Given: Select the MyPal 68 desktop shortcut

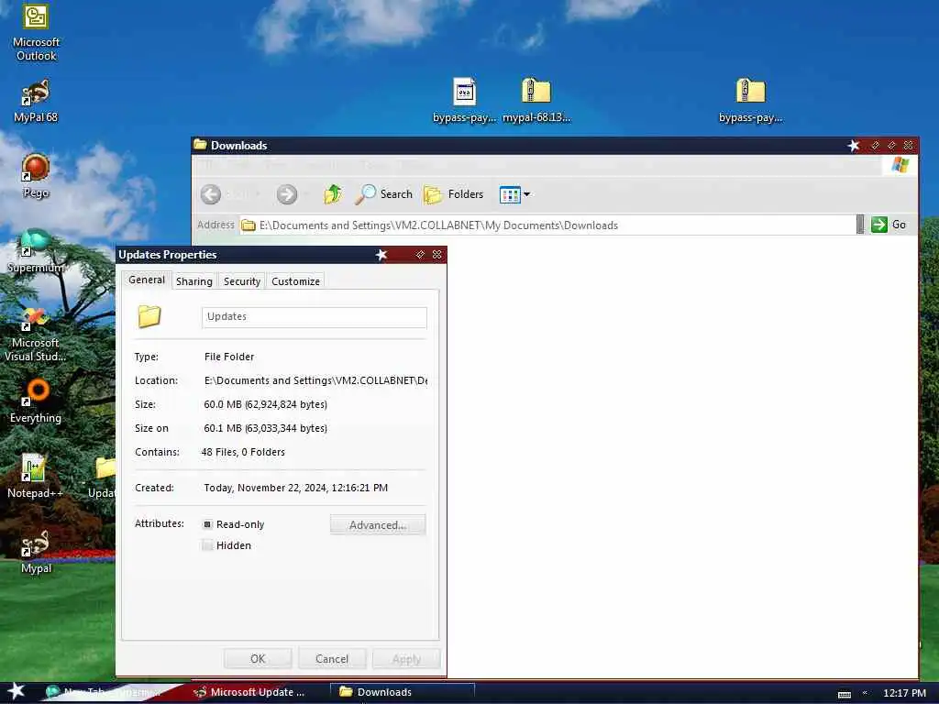Looking at the screenshot, I should pos(36,101).
